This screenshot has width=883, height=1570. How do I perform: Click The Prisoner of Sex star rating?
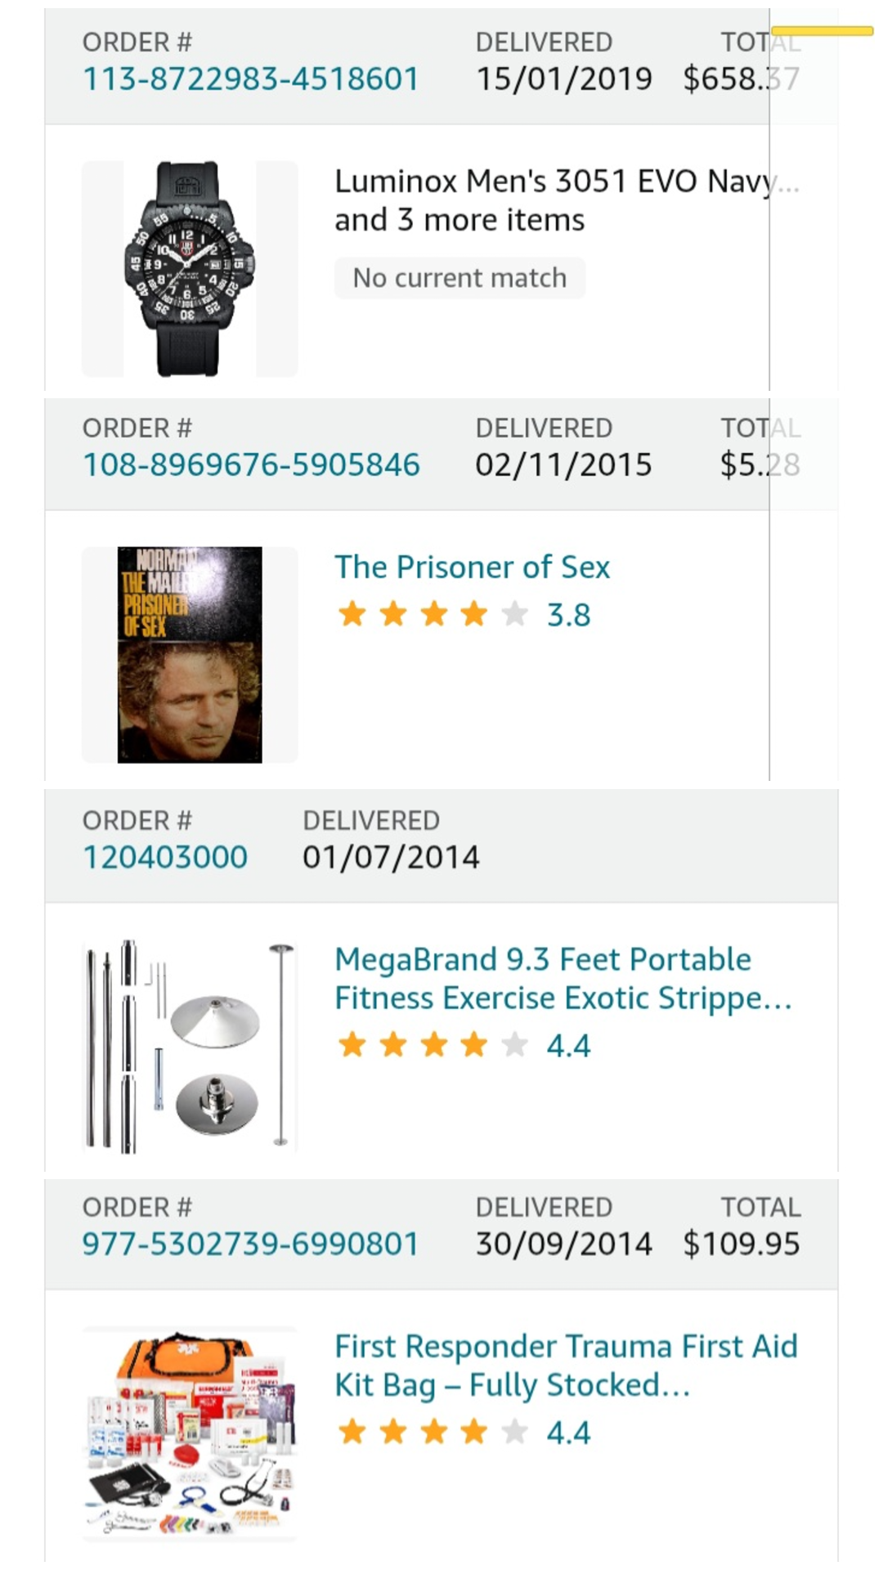pos(433,614)
